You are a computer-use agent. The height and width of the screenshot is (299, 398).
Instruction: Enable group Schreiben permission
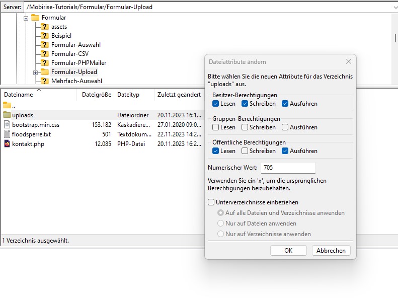(245, 127)
